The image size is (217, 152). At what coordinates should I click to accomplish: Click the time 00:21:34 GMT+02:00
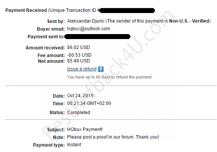point(89,103)
